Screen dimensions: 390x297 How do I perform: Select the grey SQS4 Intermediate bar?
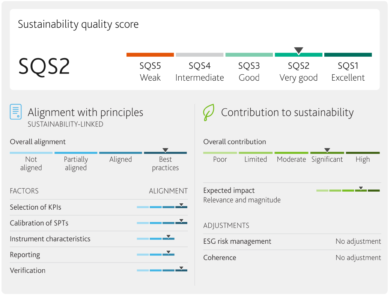point(200,55)
